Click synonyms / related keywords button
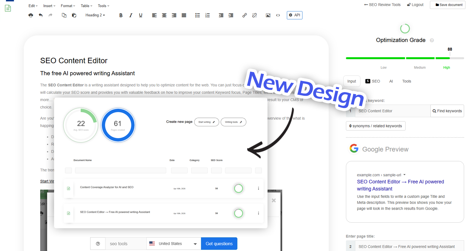This screenshot has width=475, height=251. pyautogui.click(x=376, y=126)
